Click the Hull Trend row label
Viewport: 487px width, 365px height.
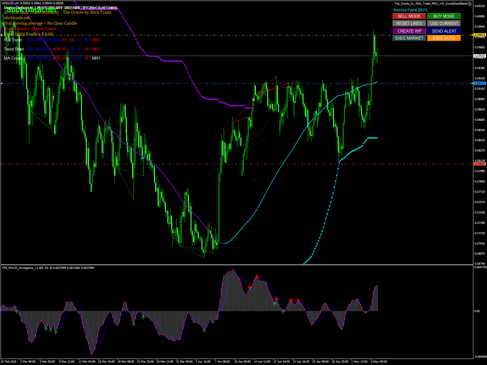(13, 40)
